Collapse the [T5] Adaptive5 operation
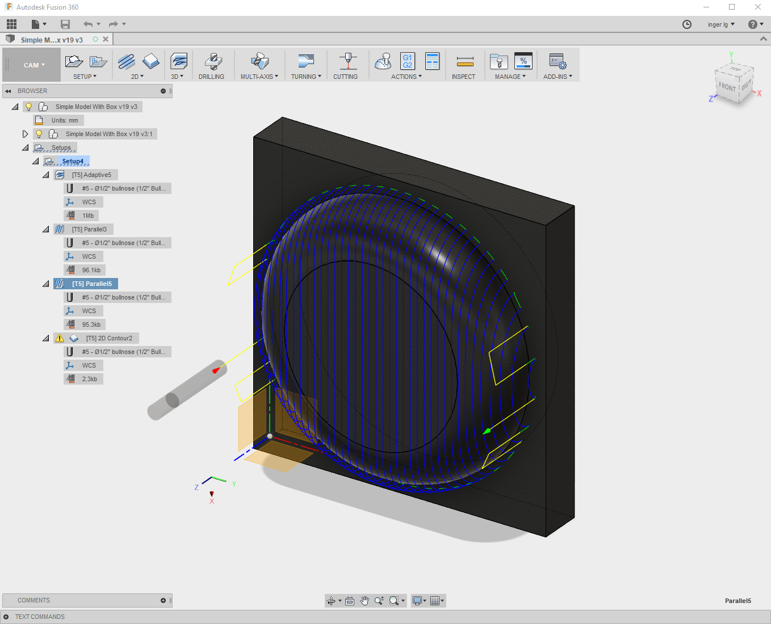Image resolution: width=771 pixels, height=624 pixels. (45, 175)
